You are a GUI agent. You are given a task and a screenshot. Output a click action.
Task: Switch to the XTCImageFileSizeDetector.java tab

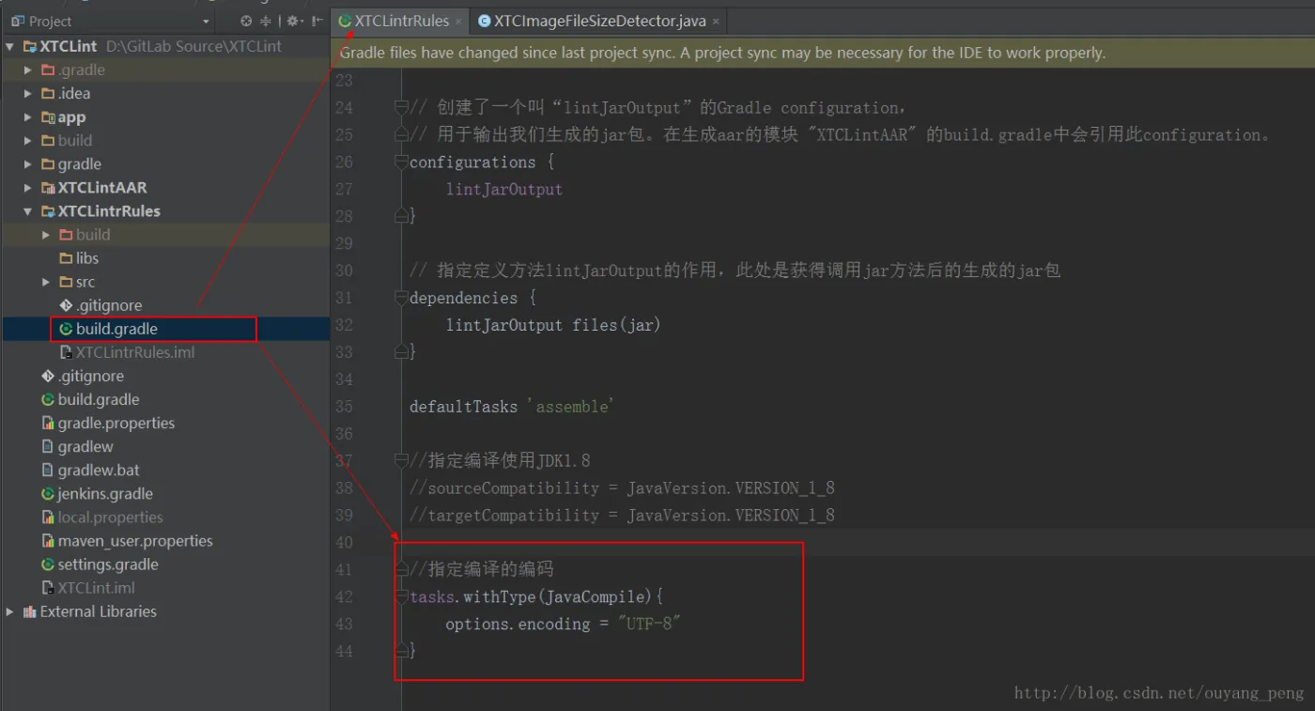point(599,21)
